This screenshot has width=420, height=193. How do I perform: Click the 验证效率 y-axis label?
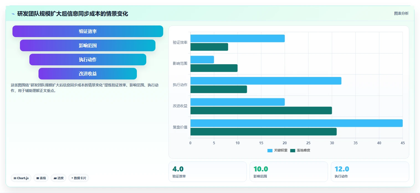[180, 42]
